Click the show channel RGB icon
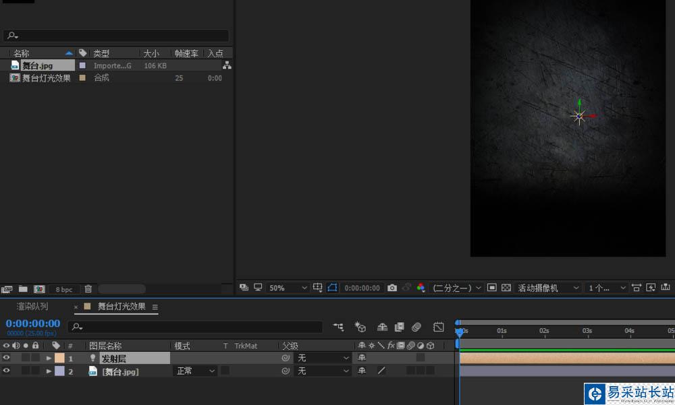The image size is (675, 405). coord(421,288)
